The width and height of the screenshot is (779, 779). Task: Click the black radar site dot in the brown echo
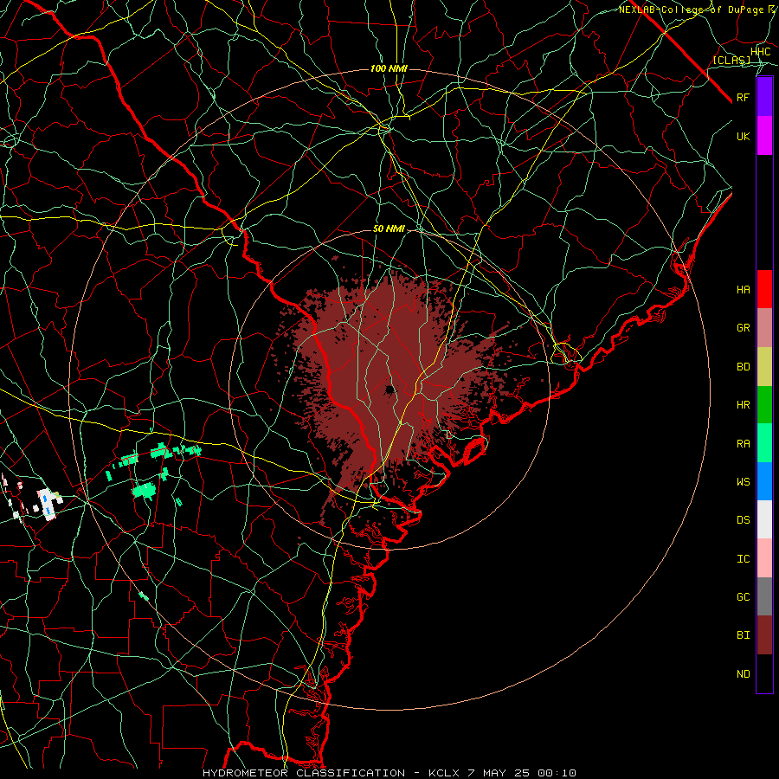389,389
